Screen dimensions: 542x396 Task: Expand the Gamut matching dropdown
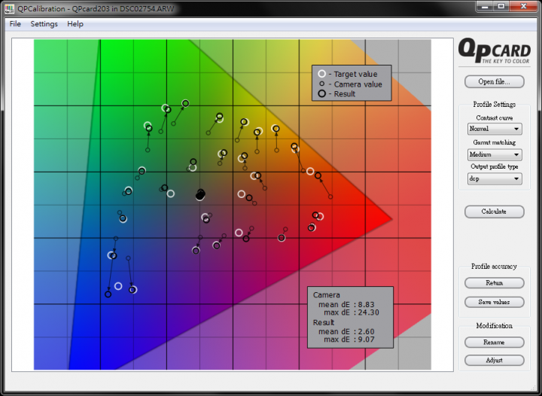(x=495, y=154)
